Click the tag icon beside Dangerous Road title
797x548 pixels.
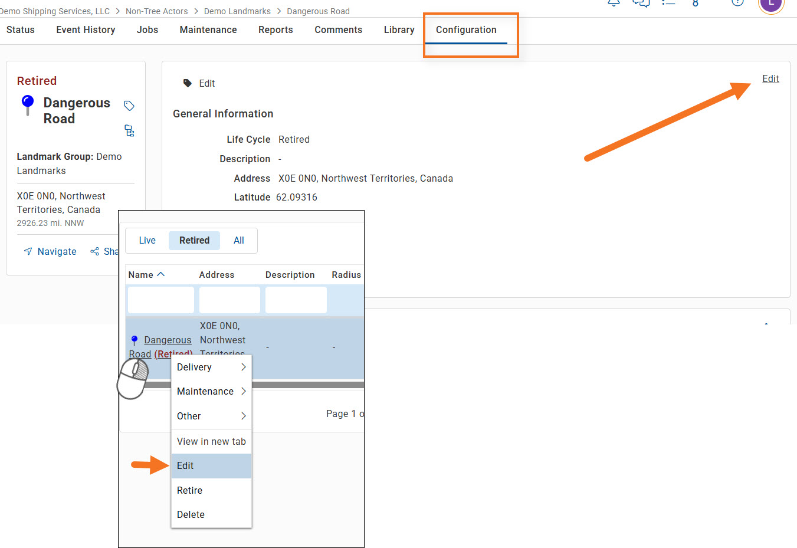point(129,106)
